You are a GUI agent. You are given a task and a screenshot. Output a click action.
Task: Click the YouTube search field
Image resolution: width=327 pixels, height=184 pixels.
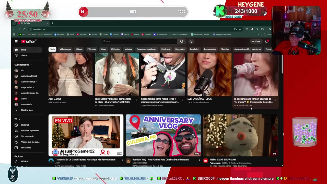[x=139, y=41]
